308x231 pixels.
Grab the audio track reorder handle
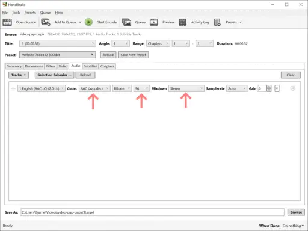click(x=13, y=88)
